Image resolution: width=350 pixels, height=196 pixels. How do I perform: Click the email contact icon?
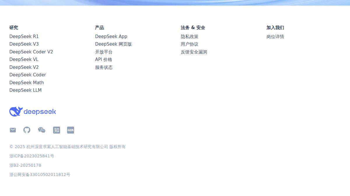[x=13, y=130]
